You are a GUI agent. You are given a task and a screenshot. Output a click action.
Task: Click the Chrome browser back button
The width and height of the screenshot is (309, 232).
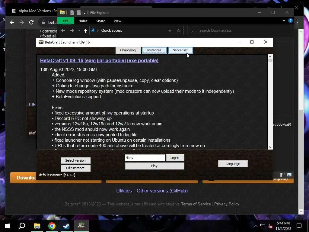click(12, 22)
